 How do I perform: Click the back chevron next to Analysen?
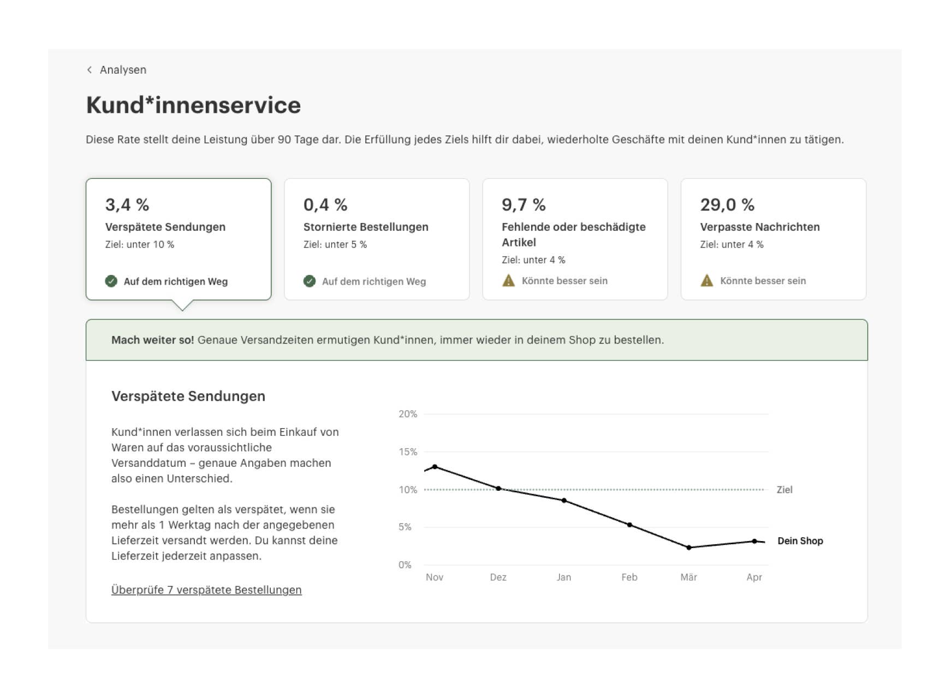90,70
